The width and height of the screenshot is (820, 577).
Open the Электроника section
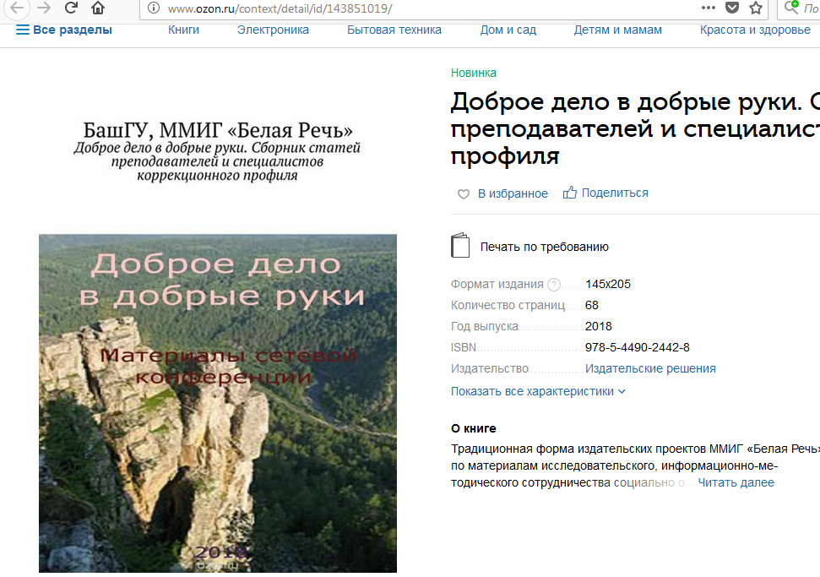[x=273, y=30]
